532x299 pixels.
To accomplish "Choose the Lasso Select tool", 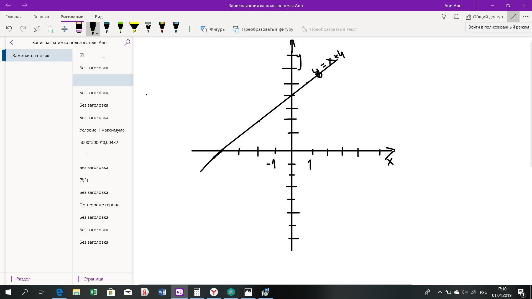I will tap(51, 29).
